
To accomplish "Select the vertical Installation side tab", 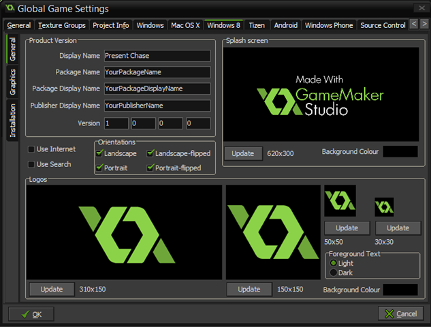I will point(12,120).
